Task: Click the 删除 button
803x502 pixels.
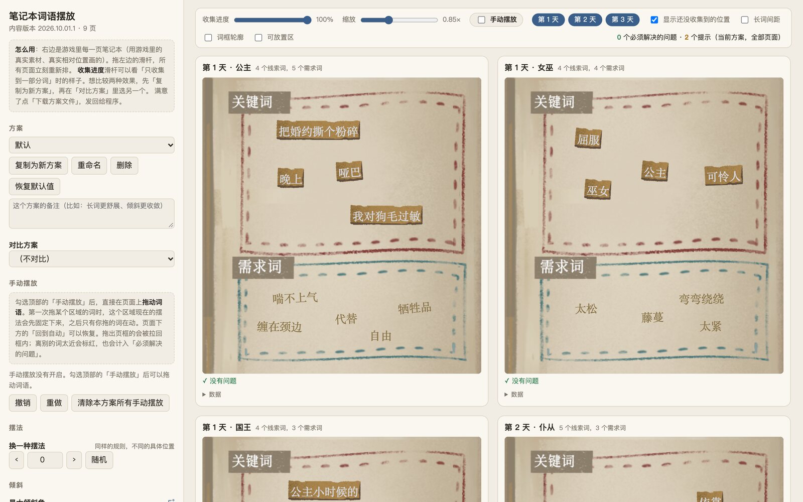Action: click(124, 165)
